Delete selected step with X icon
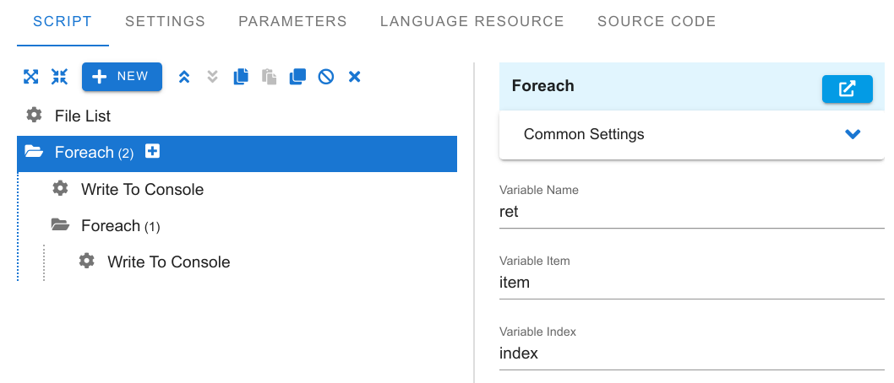The height and width of the screenshot is (383, 894). (355, 77)
